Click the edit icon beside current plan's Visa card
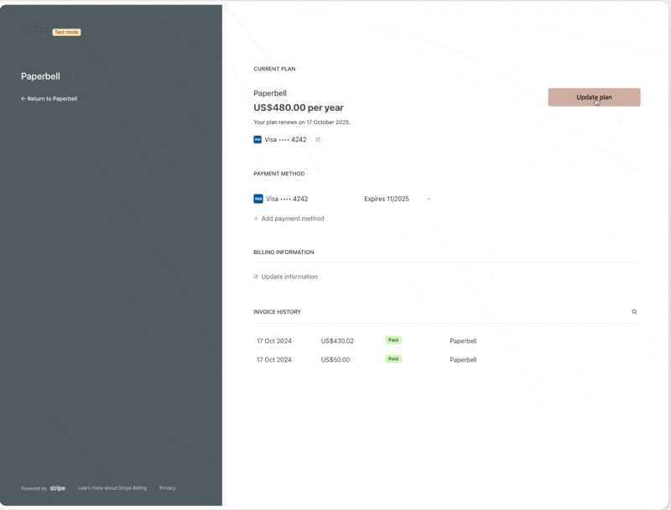The width and height of the screenshot is (671, 510). coord(318,140)
